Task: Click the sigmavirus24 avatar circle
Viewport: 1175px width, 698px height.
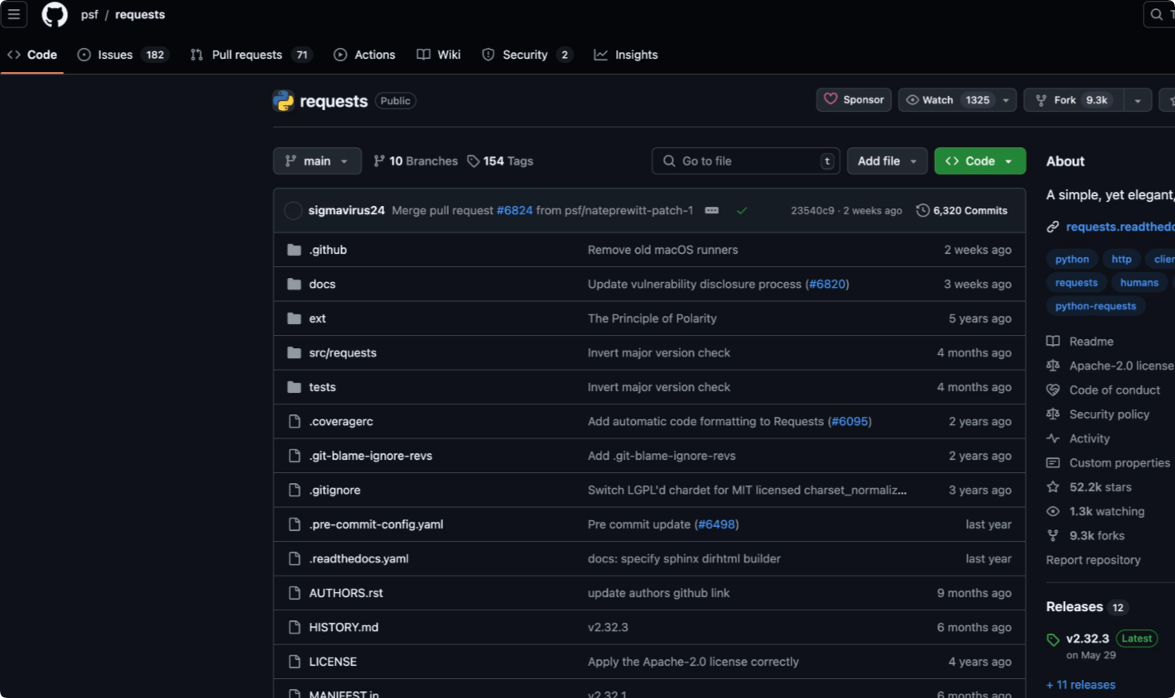Action: click(292, 210)
